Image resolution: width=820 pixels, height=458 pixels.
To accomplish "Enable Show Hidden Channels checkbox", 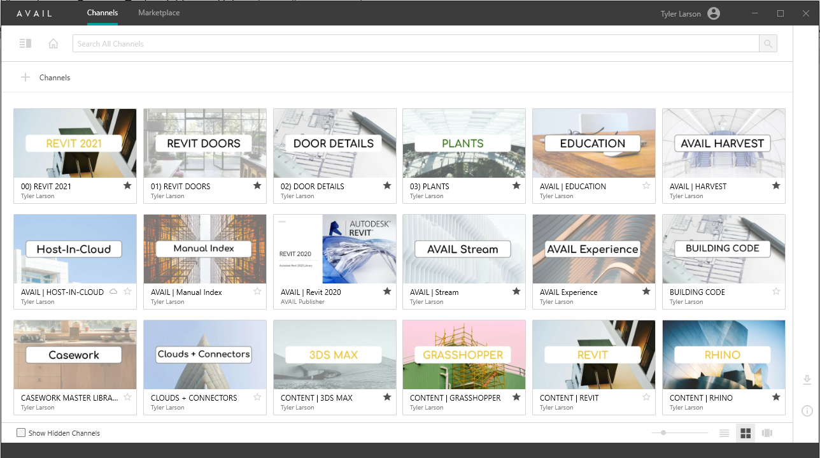I will 21,433.
